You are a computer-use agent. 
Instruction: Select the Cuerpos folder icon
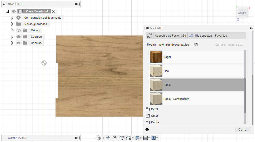pos(25,37)
